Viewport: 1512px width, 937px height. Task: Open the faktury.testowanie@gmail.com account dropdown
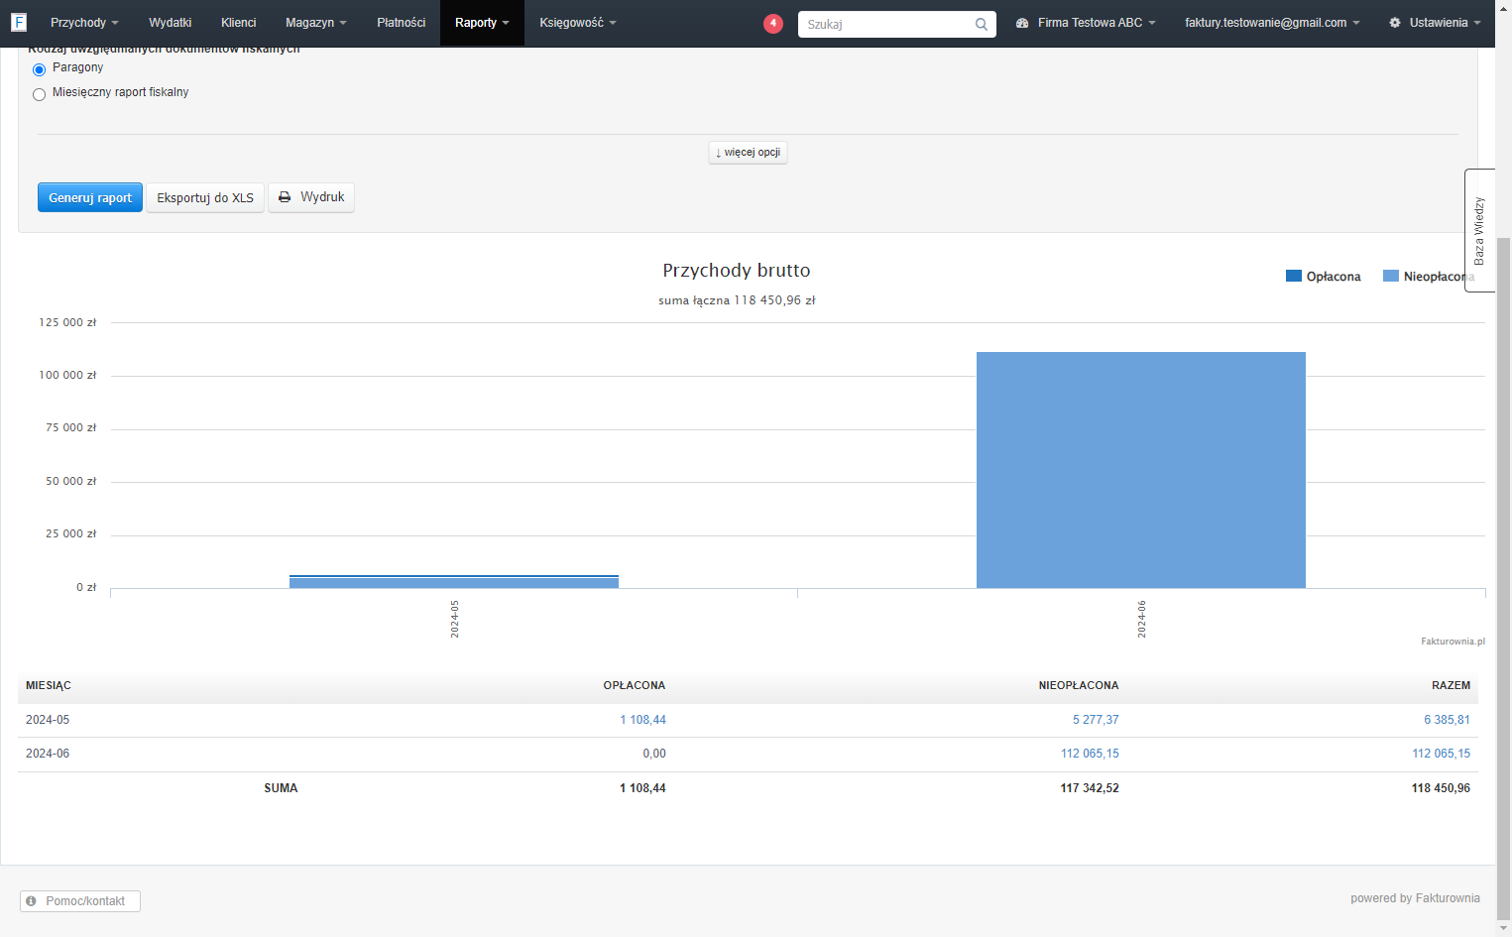(1272, 23)
